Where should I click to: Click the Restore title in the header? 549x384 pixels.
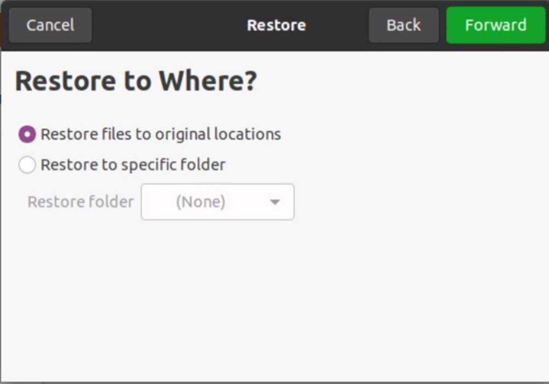(x=276, y=25)
